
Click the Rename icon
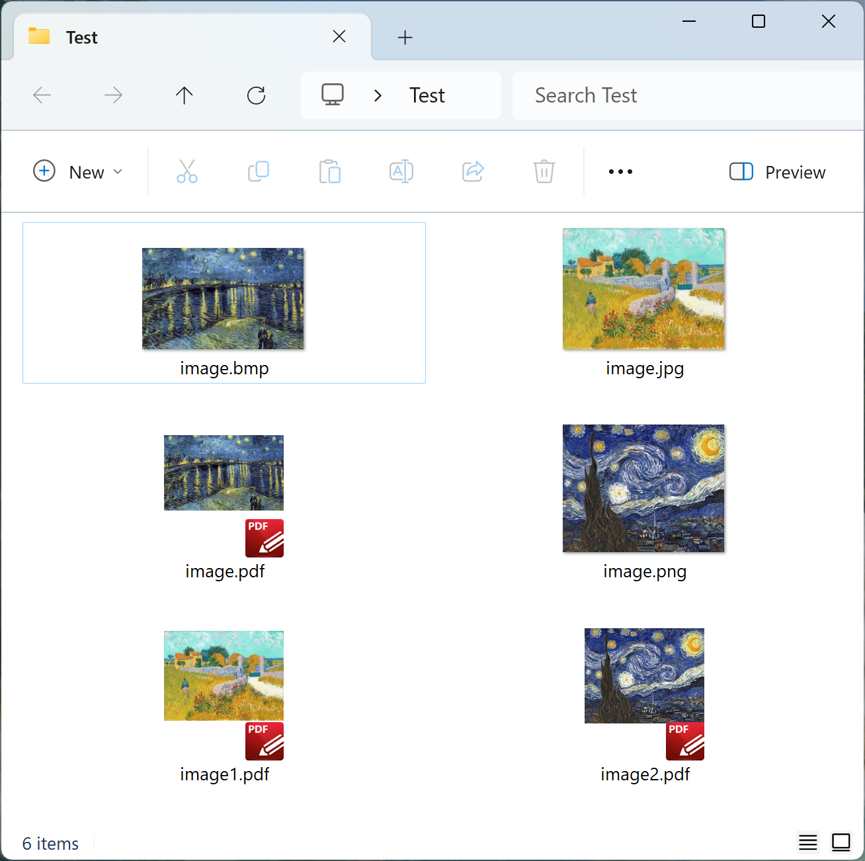coord(401,171)
